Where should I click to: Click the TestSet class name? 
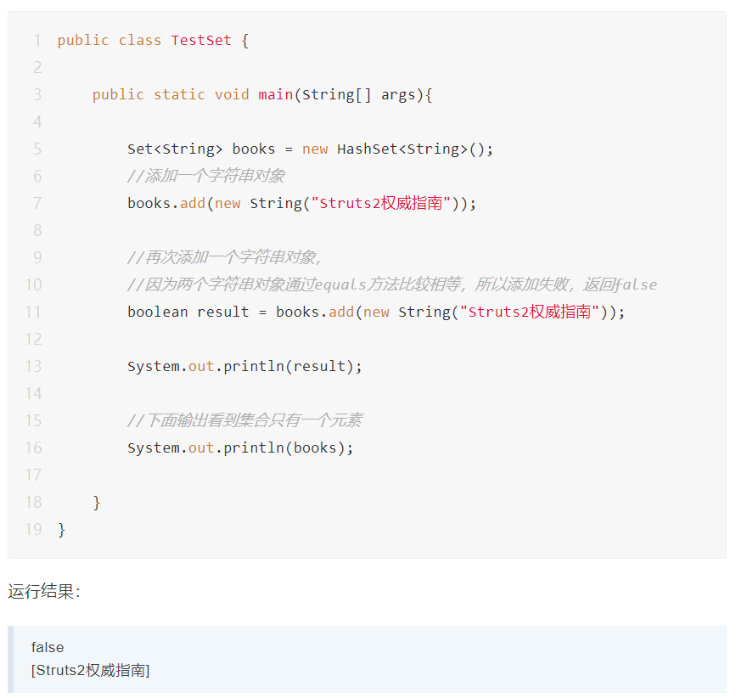(201, 41)
